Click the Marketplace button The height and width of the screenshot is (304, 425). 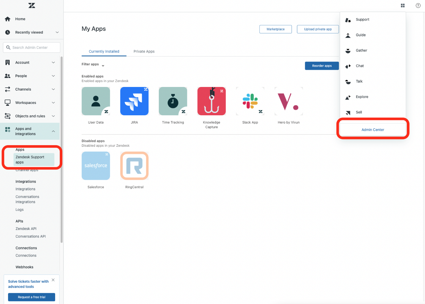[x=276, y=29]
